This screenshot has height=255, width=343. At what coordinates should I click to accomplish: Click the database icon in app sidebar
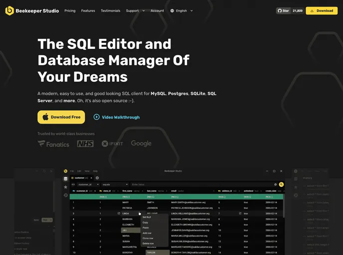click(65, 178)
